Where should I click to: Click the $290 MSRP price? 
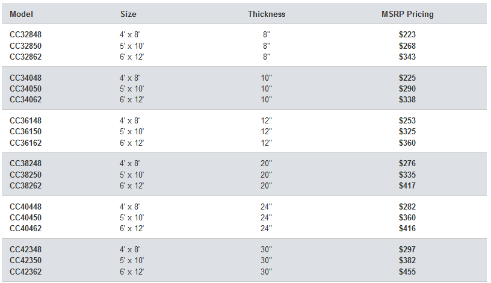pos(407,89)
